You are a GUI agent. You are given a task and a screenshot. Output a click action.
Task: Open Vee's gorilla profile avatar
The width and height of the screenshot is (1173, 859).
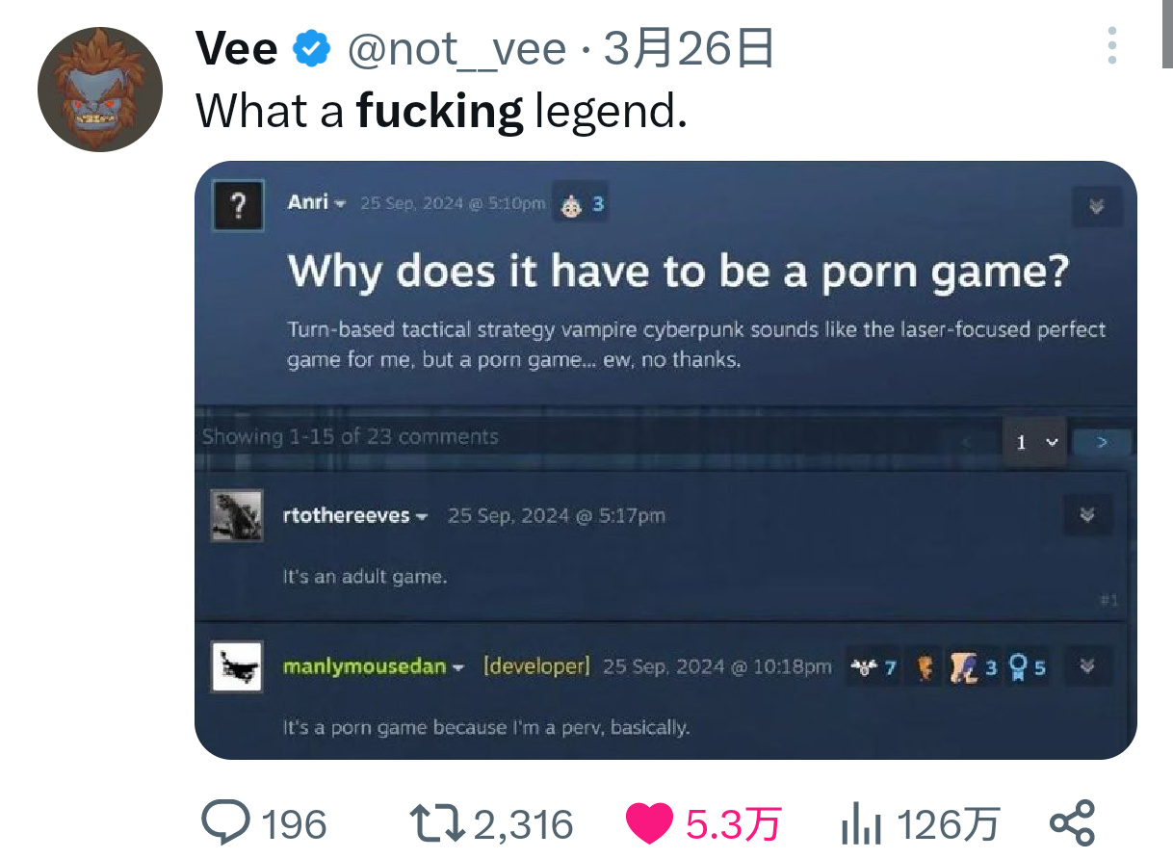coord(99,90)
